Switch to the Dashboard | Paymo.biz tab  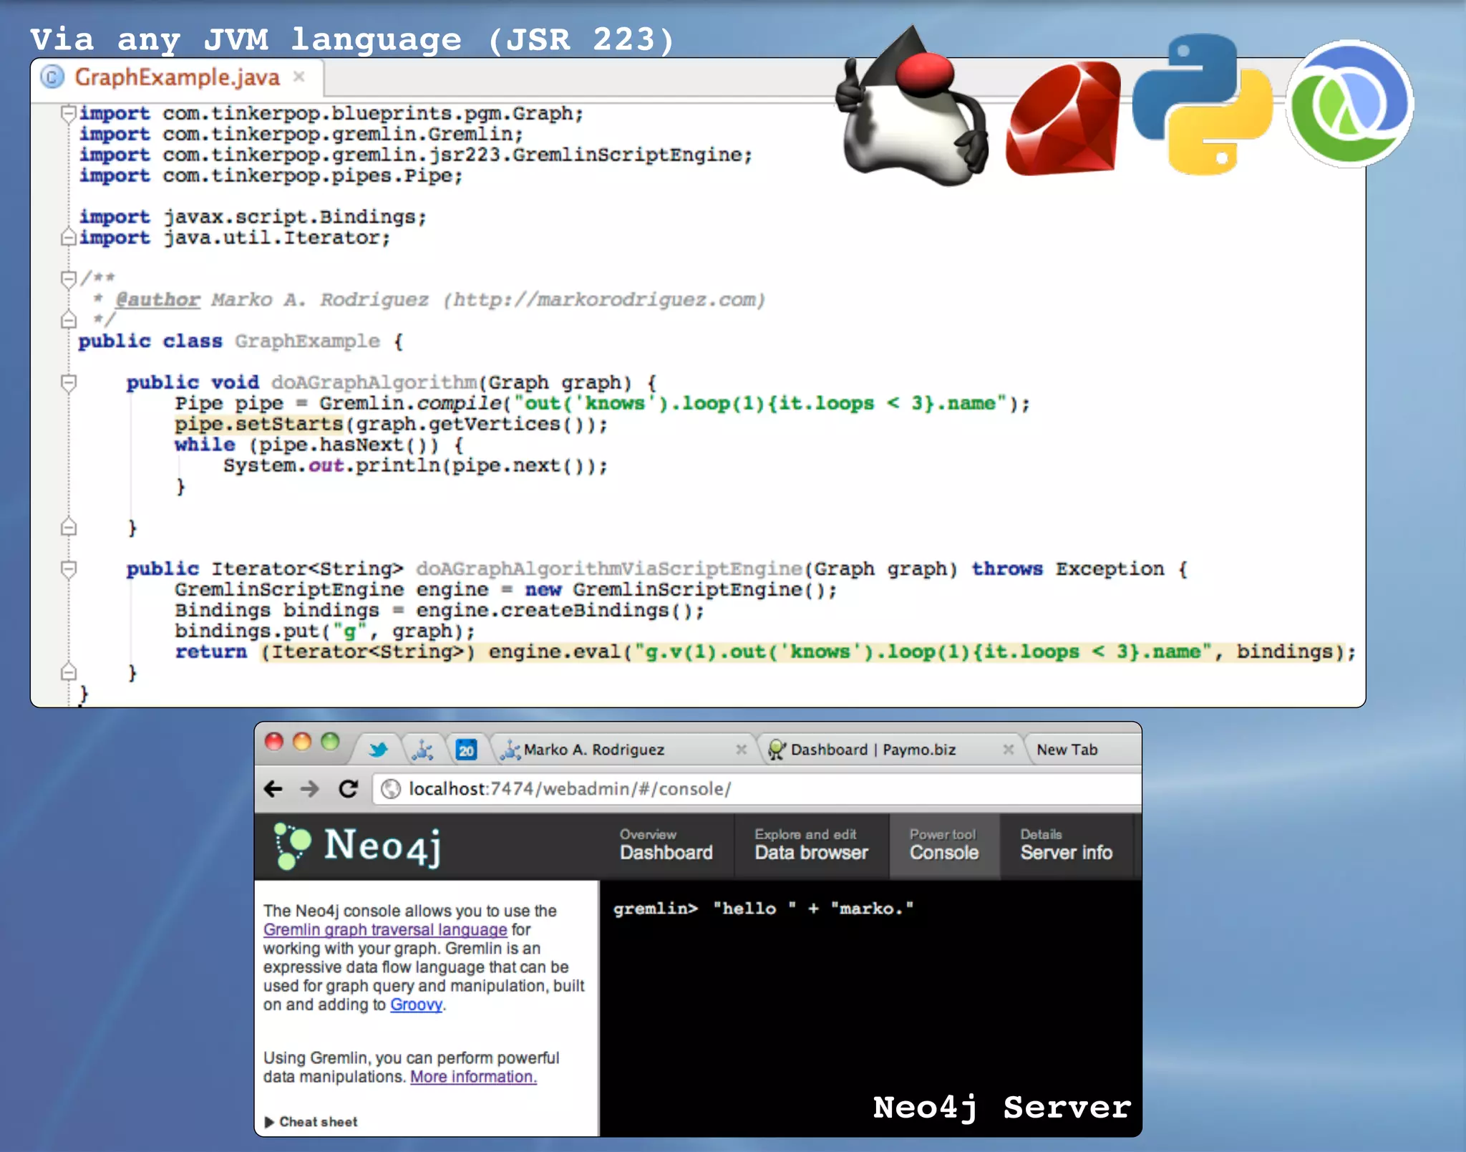[891, 750]
